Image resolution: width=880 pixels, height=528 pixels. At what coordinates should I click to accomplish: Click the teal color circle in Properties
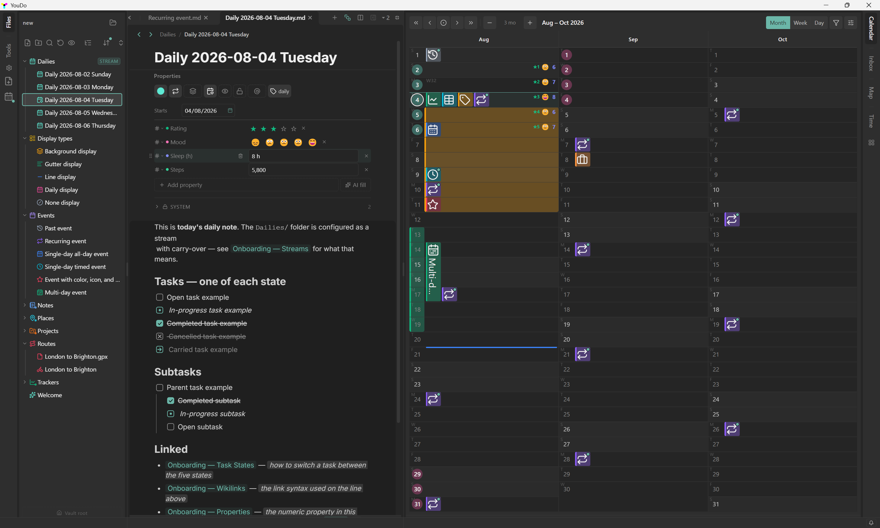click(x=160, y=91)
